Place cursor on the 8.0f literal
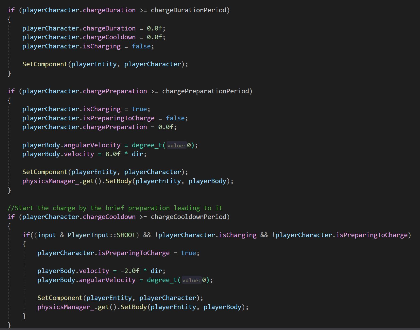This screenshot has height=330, width=420. [113, 154]
